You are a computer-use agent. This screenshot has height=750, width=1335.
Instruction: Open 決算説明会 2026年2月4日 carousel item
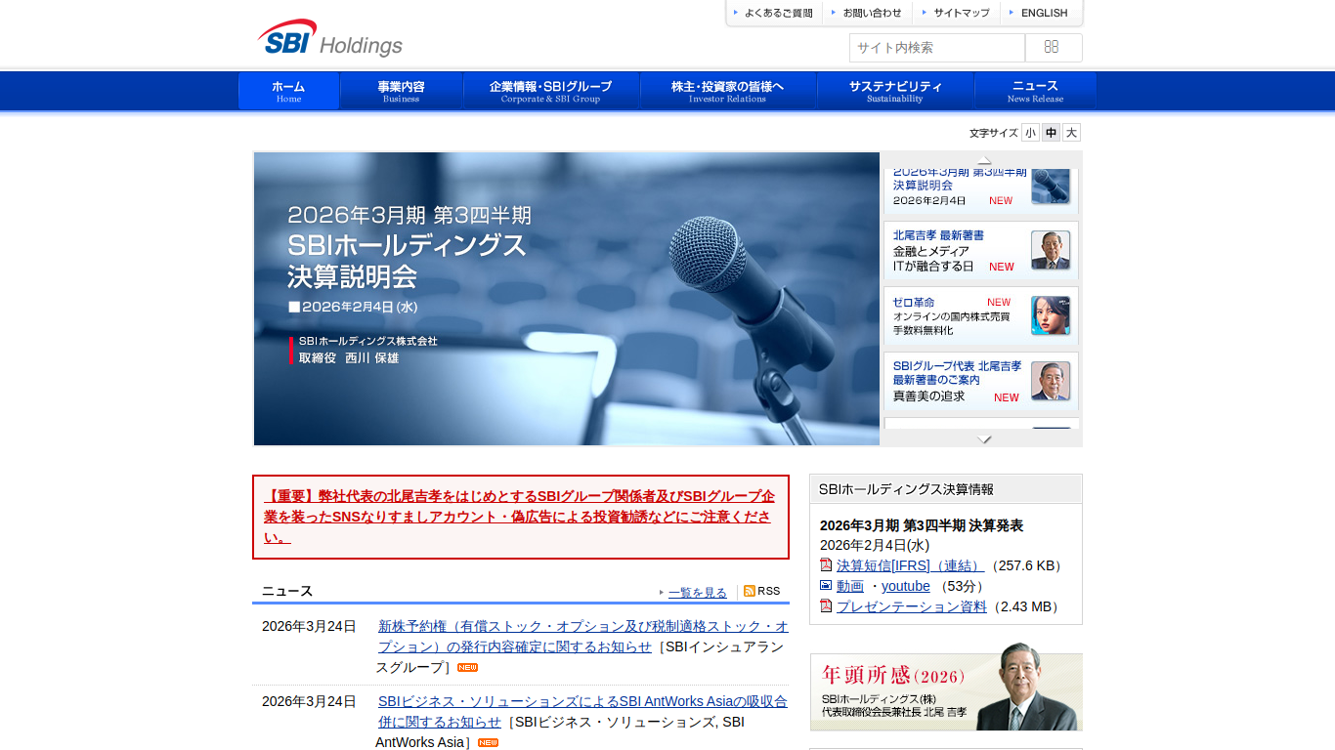pyautogui.click(x=981, y=189)
